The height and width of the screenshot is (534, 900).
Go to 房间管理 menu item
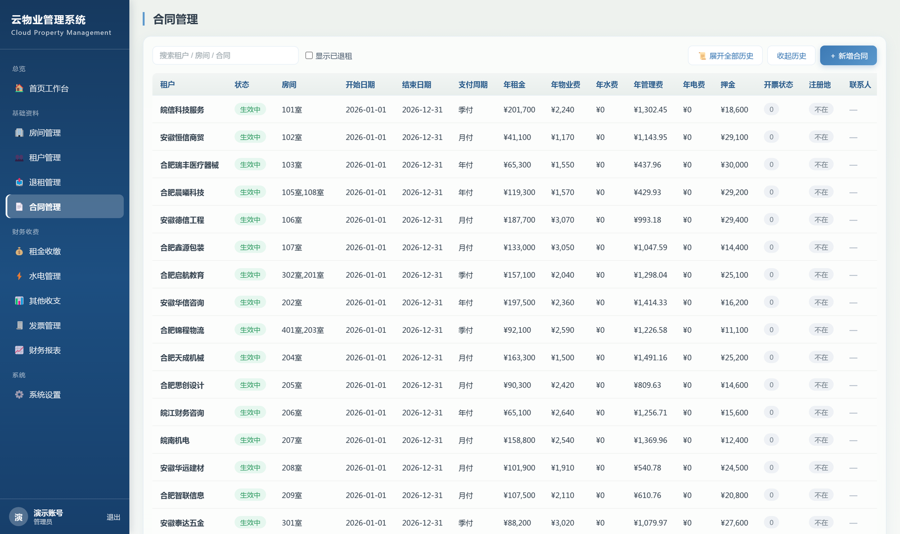tap(65, 133)
